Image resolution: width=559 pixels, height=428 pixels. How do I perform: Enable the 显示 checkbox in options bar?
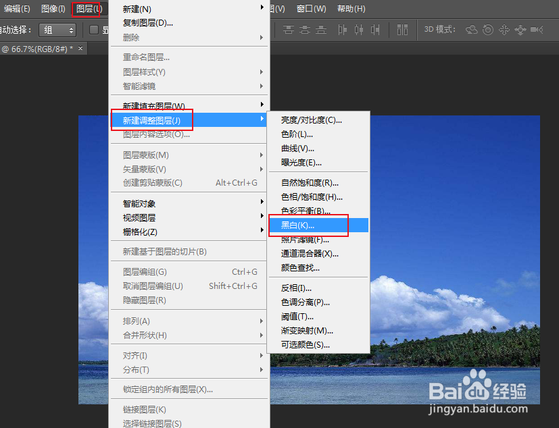point(95,30)
